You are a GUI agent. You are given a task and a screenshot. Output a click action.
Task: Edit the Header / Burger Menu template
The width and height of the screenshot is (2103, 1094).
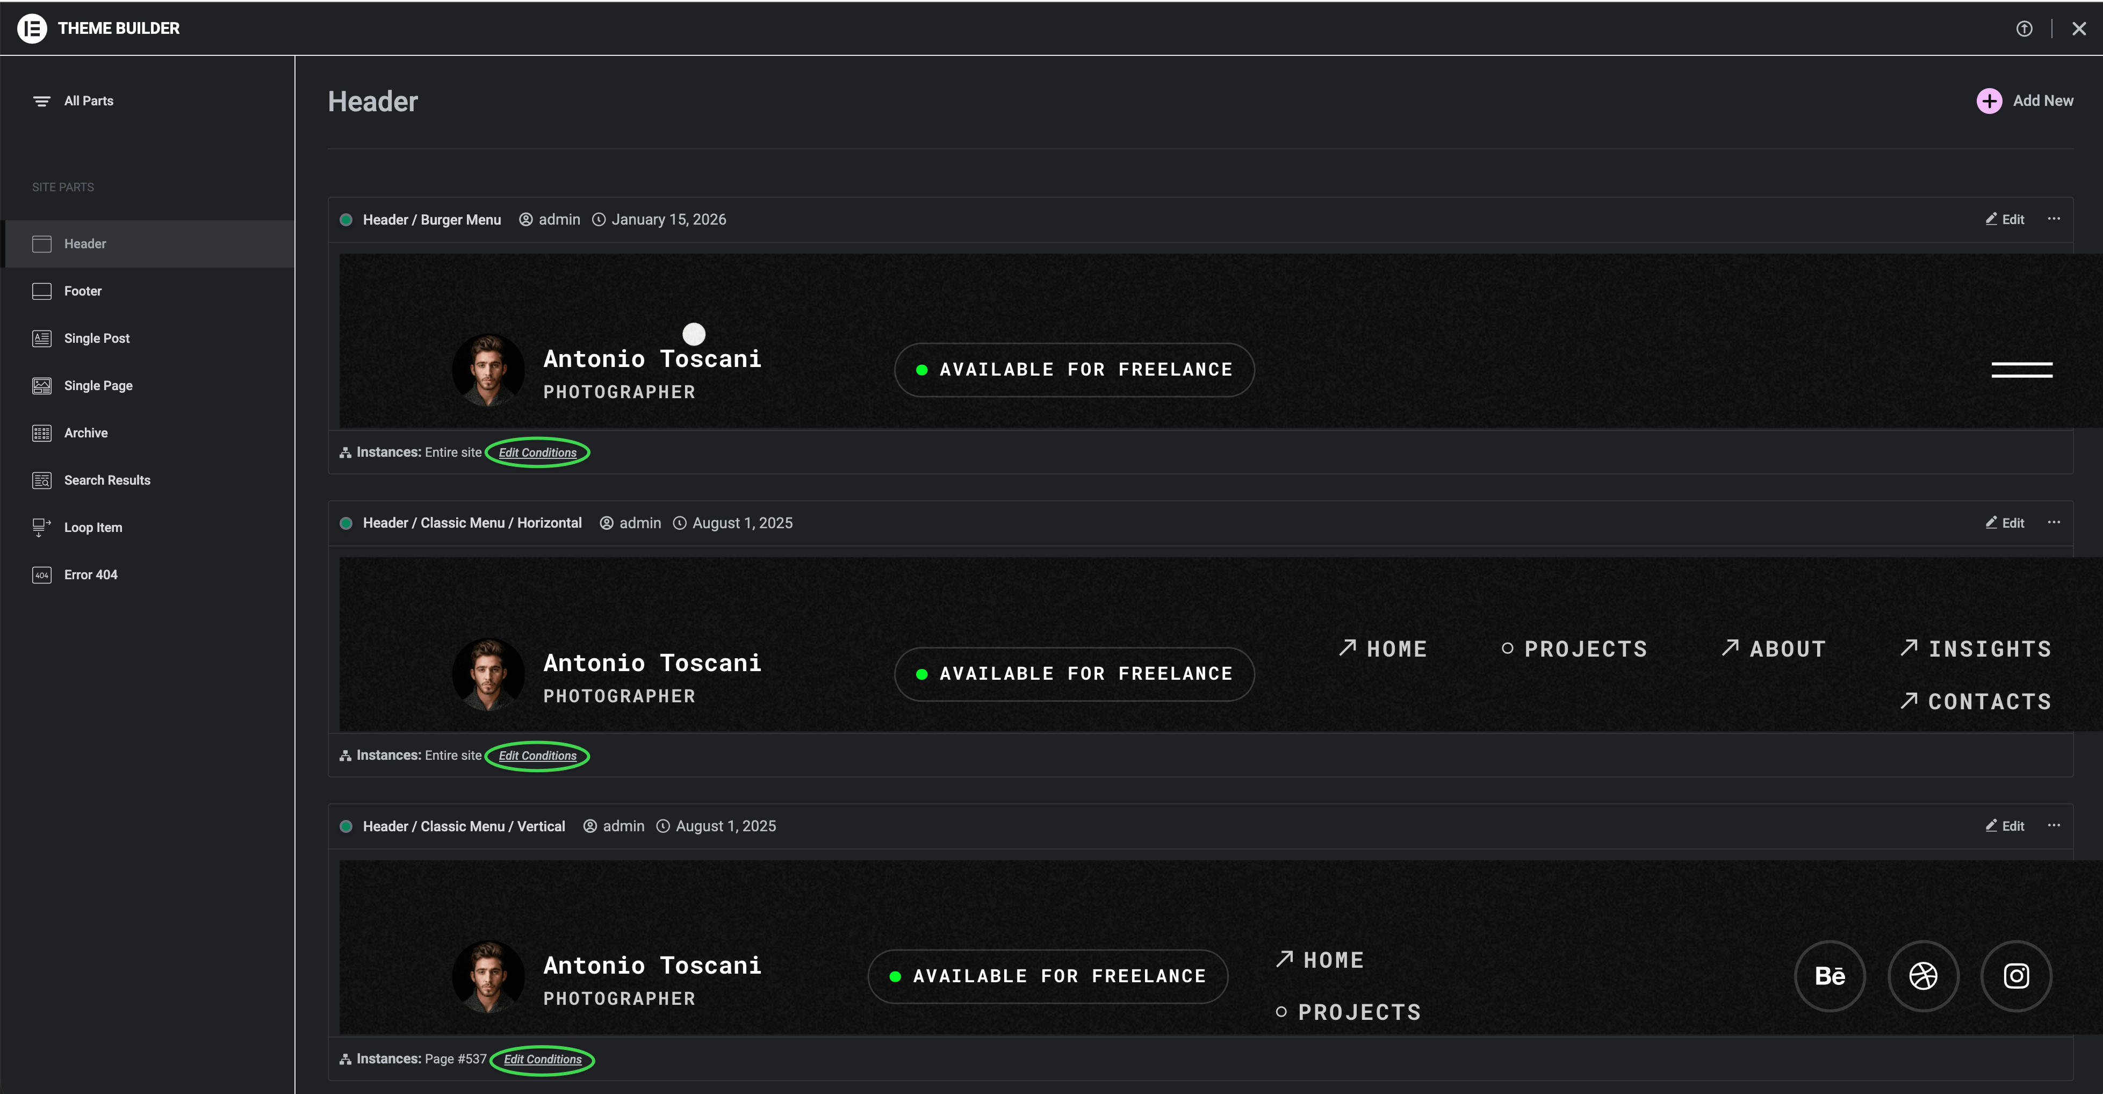click(2005, 220)
